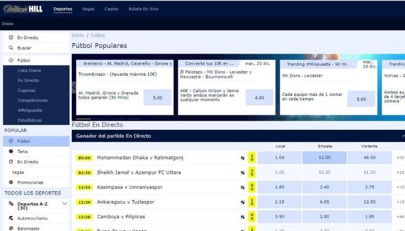Screen dimensions: 405x231
Task: Open En Directo under Fútbol submenu
Action: tap(28, 80)
